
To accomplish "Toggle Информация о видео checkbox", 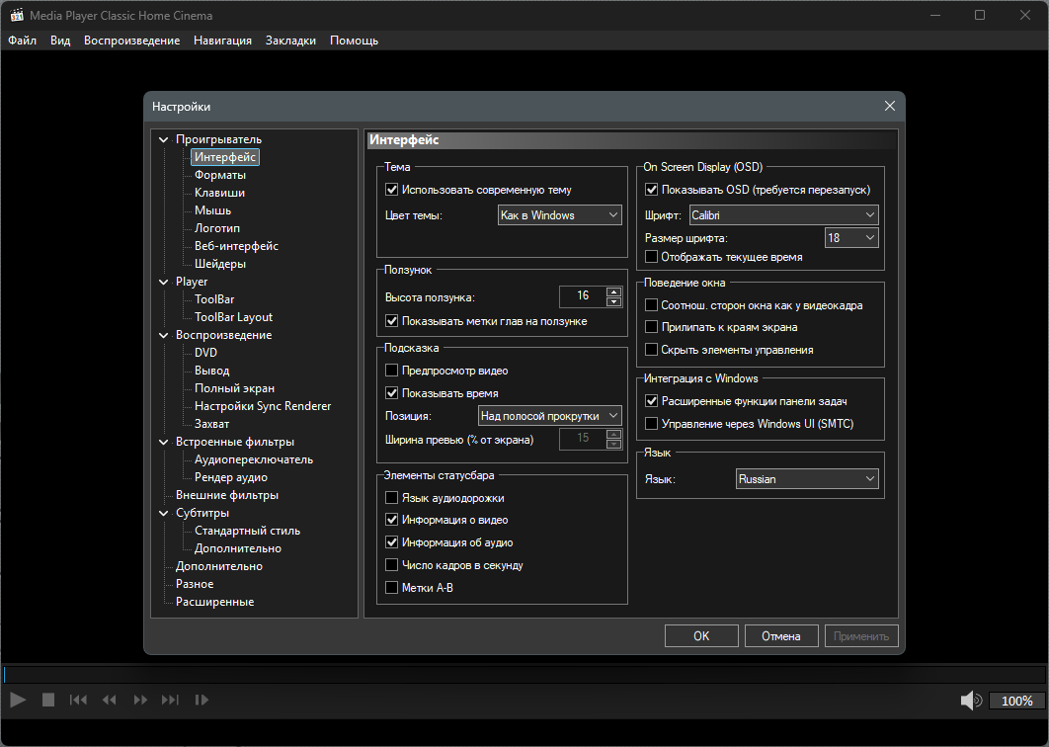I will (x=392, y=520).
